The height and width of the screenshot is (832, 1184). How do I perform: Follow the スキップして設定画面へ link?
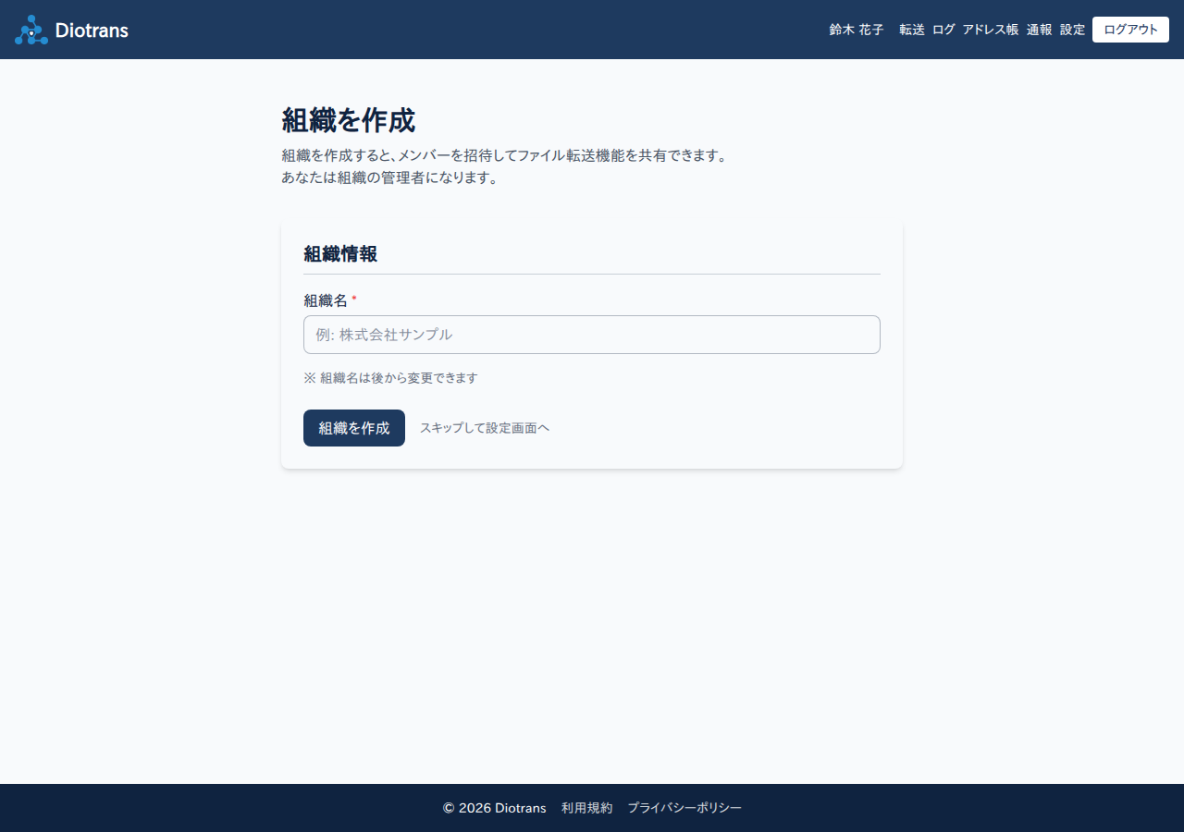(485, 428)
